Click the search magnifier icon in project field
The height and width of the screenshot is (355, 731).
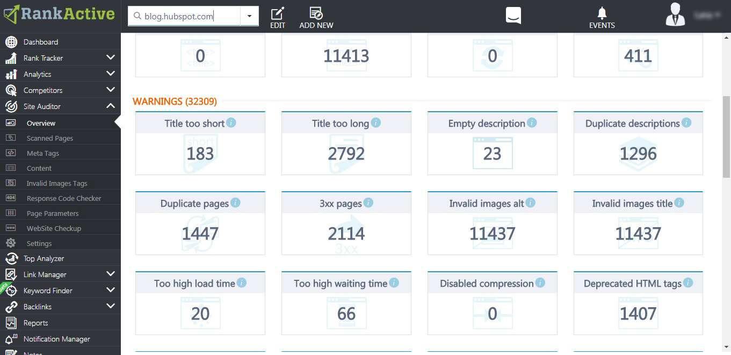coord(137,16)
